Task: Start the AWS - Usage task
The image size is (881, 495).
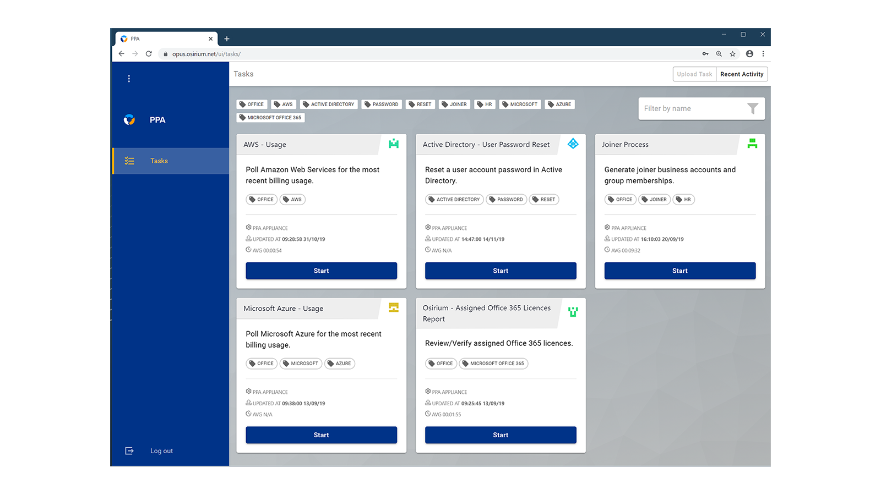Action: click(322, 271)
